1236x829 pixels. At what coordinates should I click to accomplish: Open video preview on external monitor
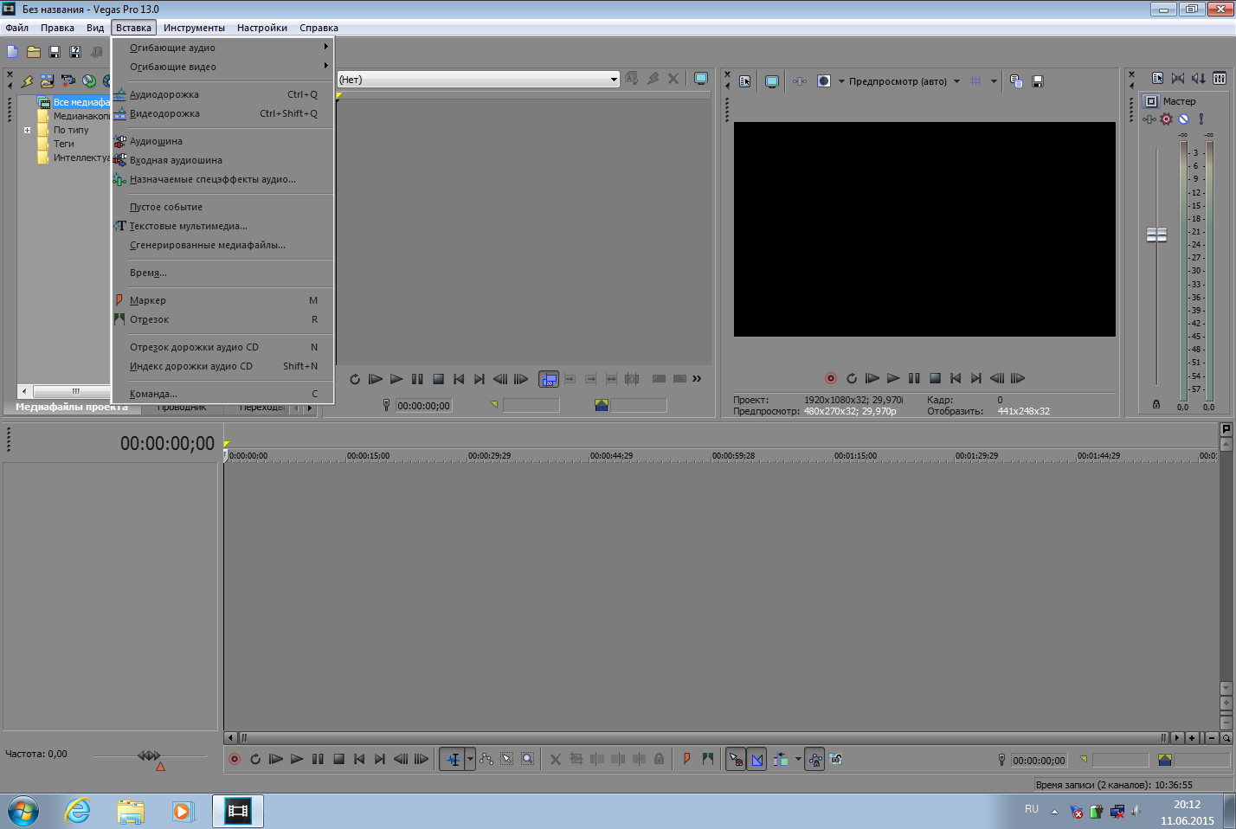click(x=771, y=81)
